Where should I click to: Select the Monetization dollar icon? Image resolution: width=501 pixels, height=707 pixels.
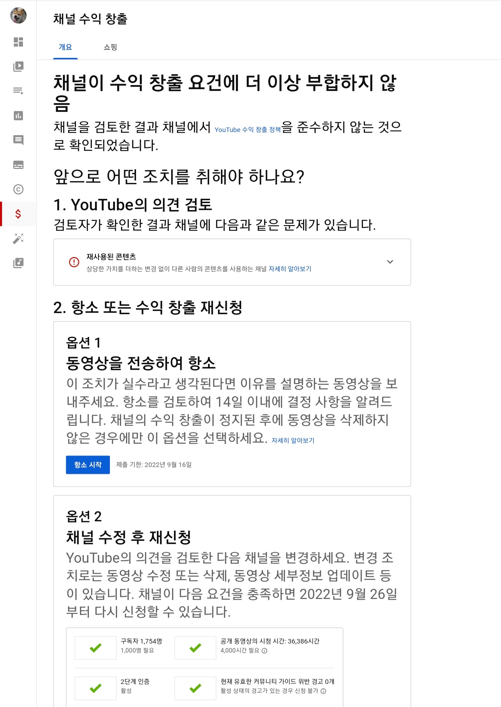pyautogui.click(x=18, y=214)
